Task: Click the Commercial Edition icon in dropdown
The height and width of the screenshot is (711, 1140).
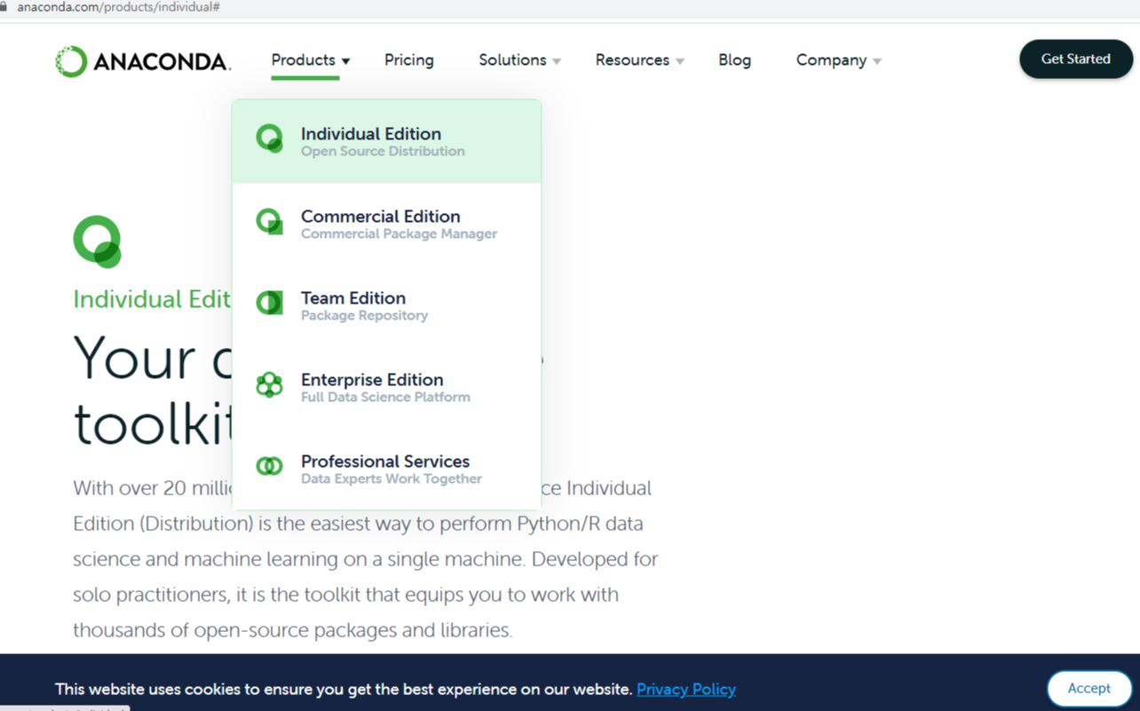Action: click(269, 221)
